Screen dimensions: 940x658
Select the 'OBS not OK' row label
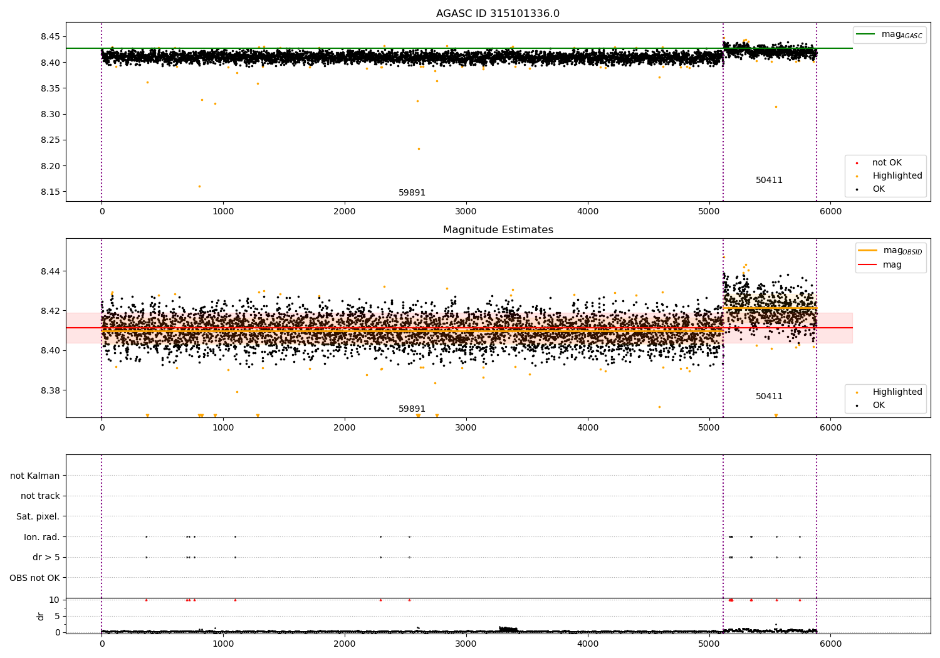pyautogui.click(x=35, y=578)
